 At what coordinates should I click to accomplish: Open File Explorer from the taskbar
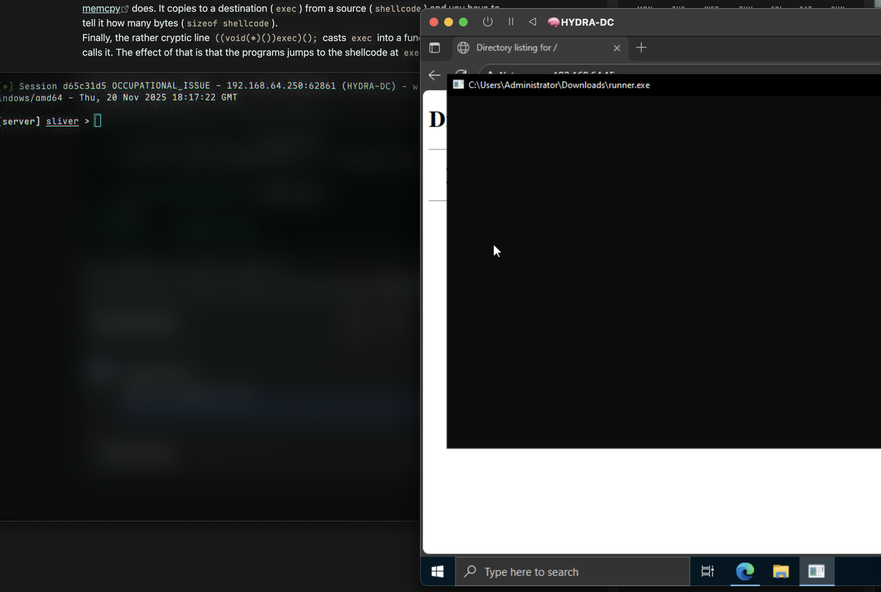(780, 571)
